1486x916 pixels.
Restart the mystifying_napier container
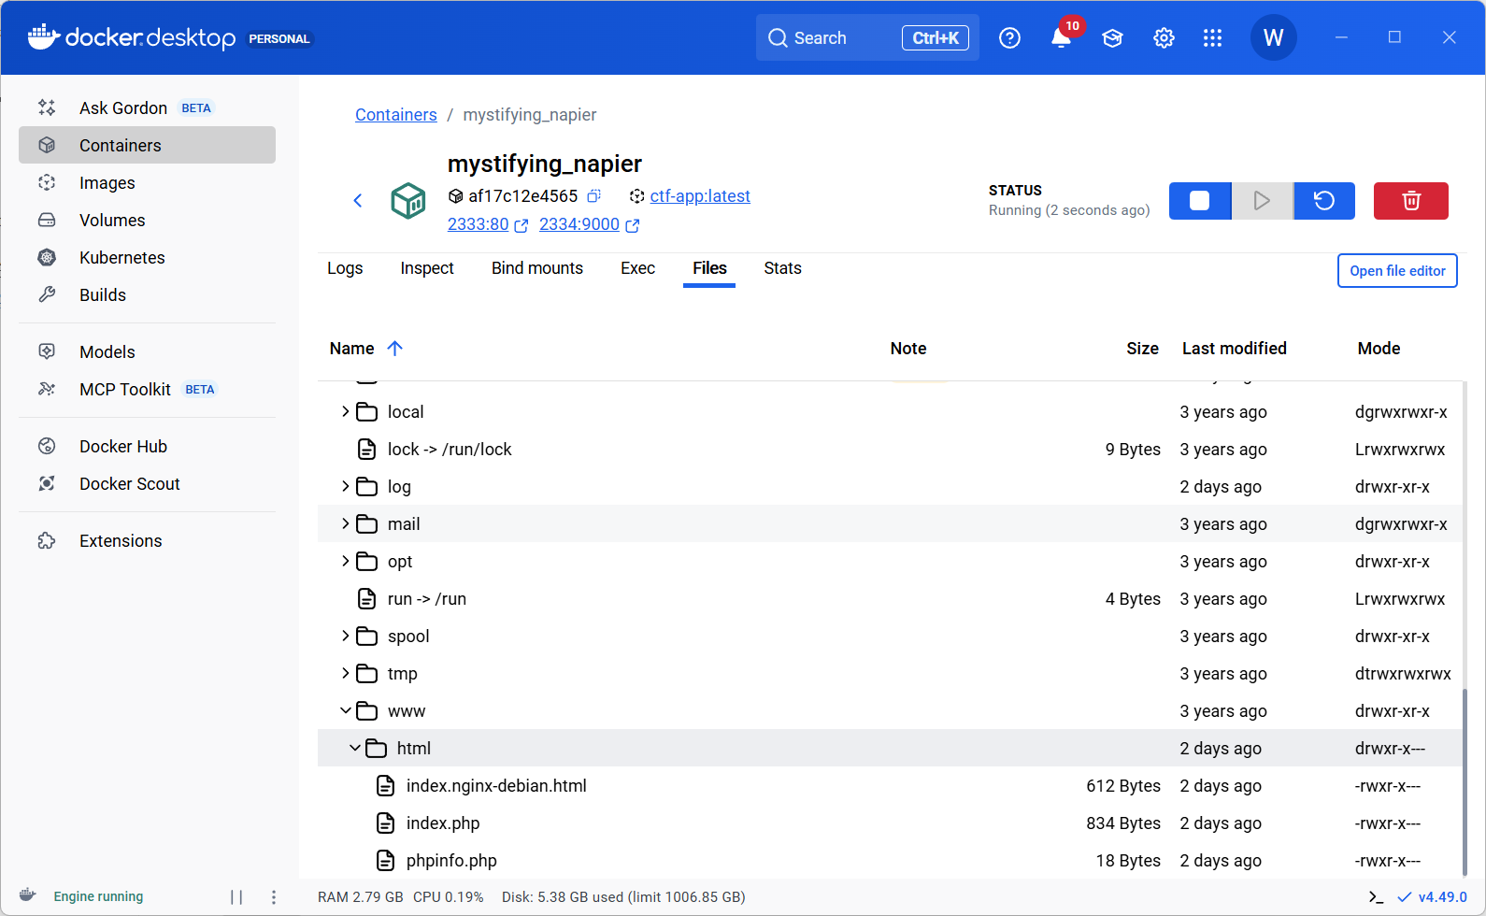(1323, 201)
